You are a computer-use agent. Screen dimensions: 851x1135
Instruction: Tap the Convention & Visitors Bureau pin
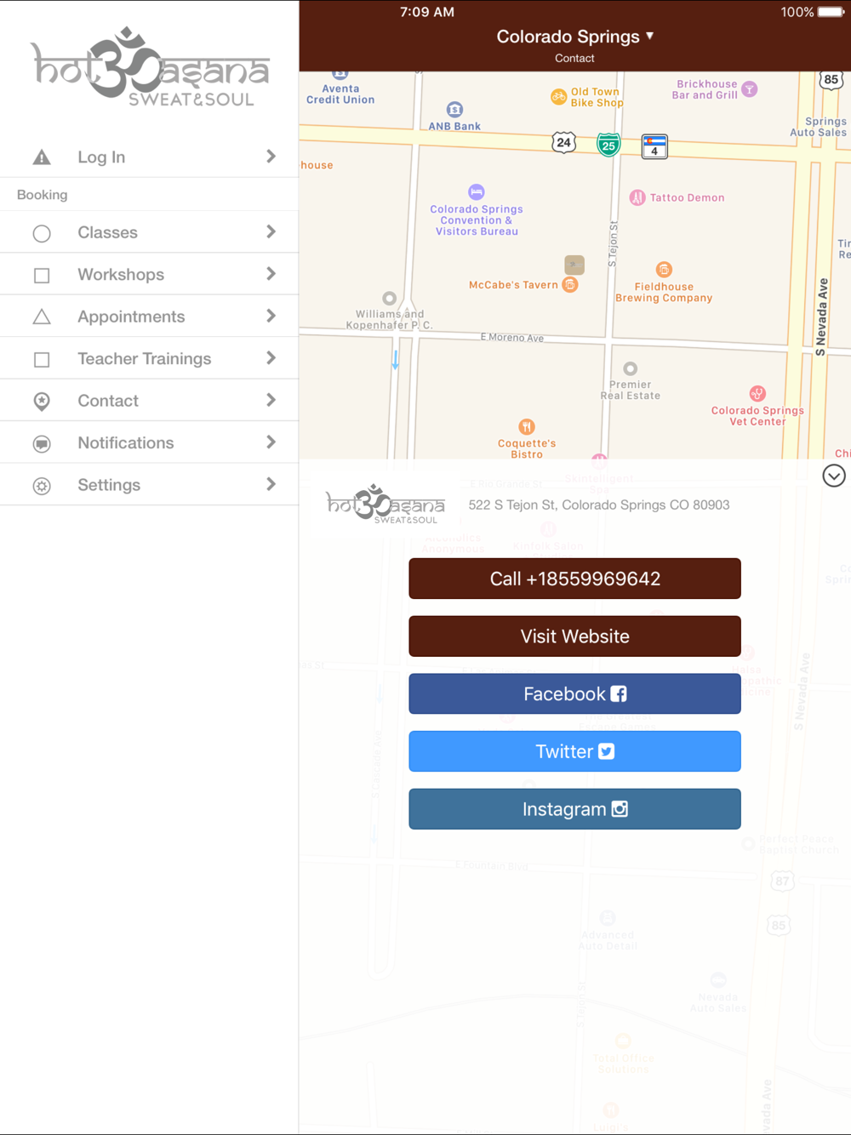pyautogui.click(x=477, y=192)
